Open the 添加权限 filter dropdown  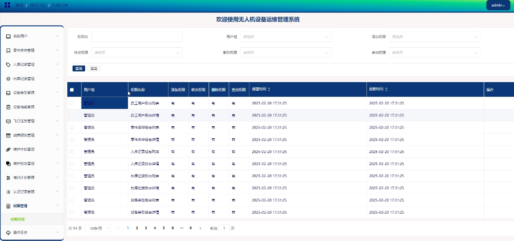pyautogui.click(x=434, y=37)
